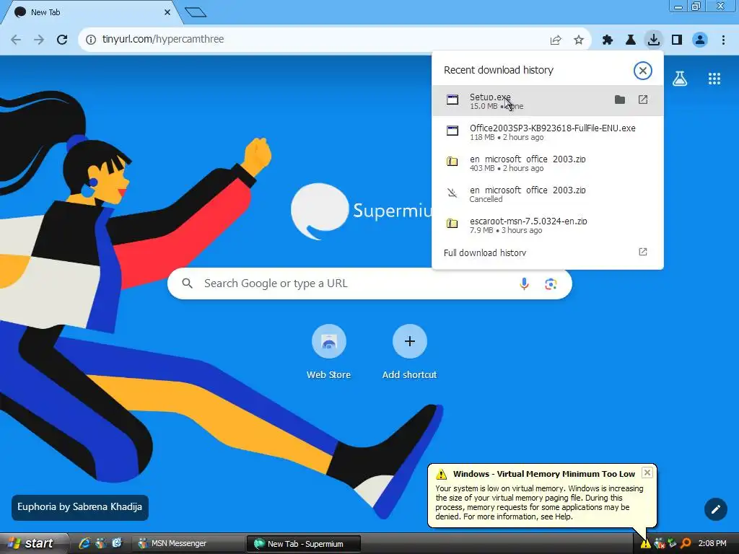Open Setup.exe in new tab icon

pos(643,100)
